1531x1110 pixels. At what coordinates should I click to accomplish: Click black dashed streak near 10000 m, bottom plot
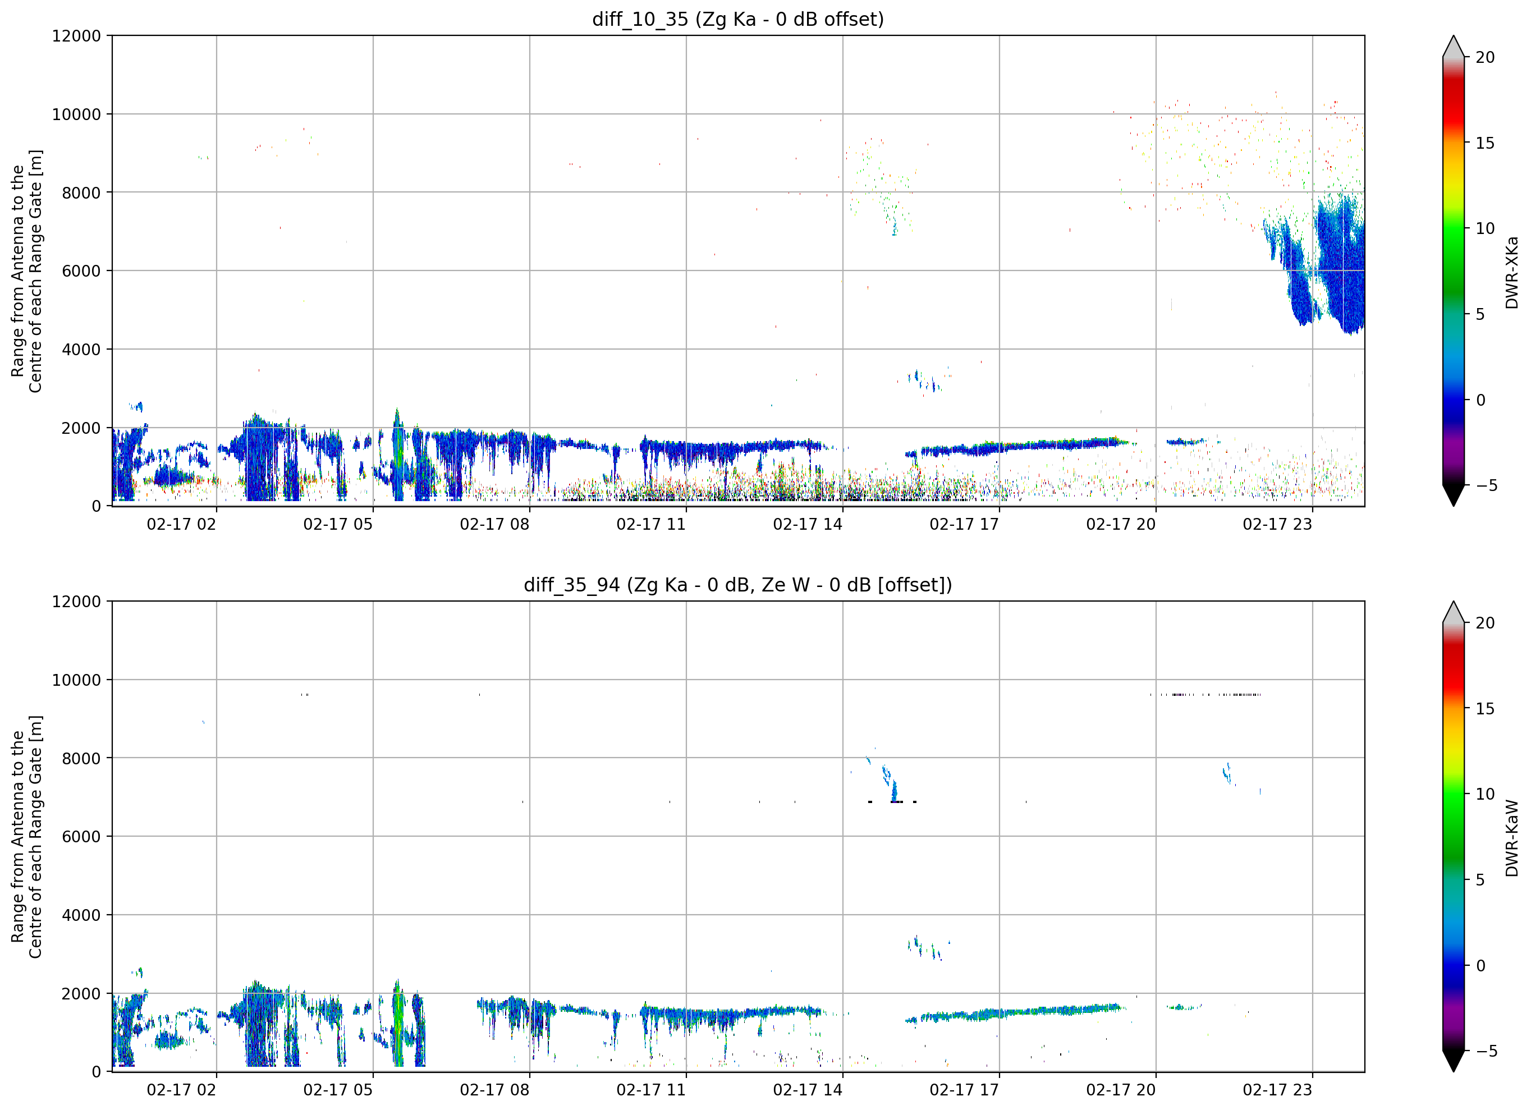(x=1205, y=695)
